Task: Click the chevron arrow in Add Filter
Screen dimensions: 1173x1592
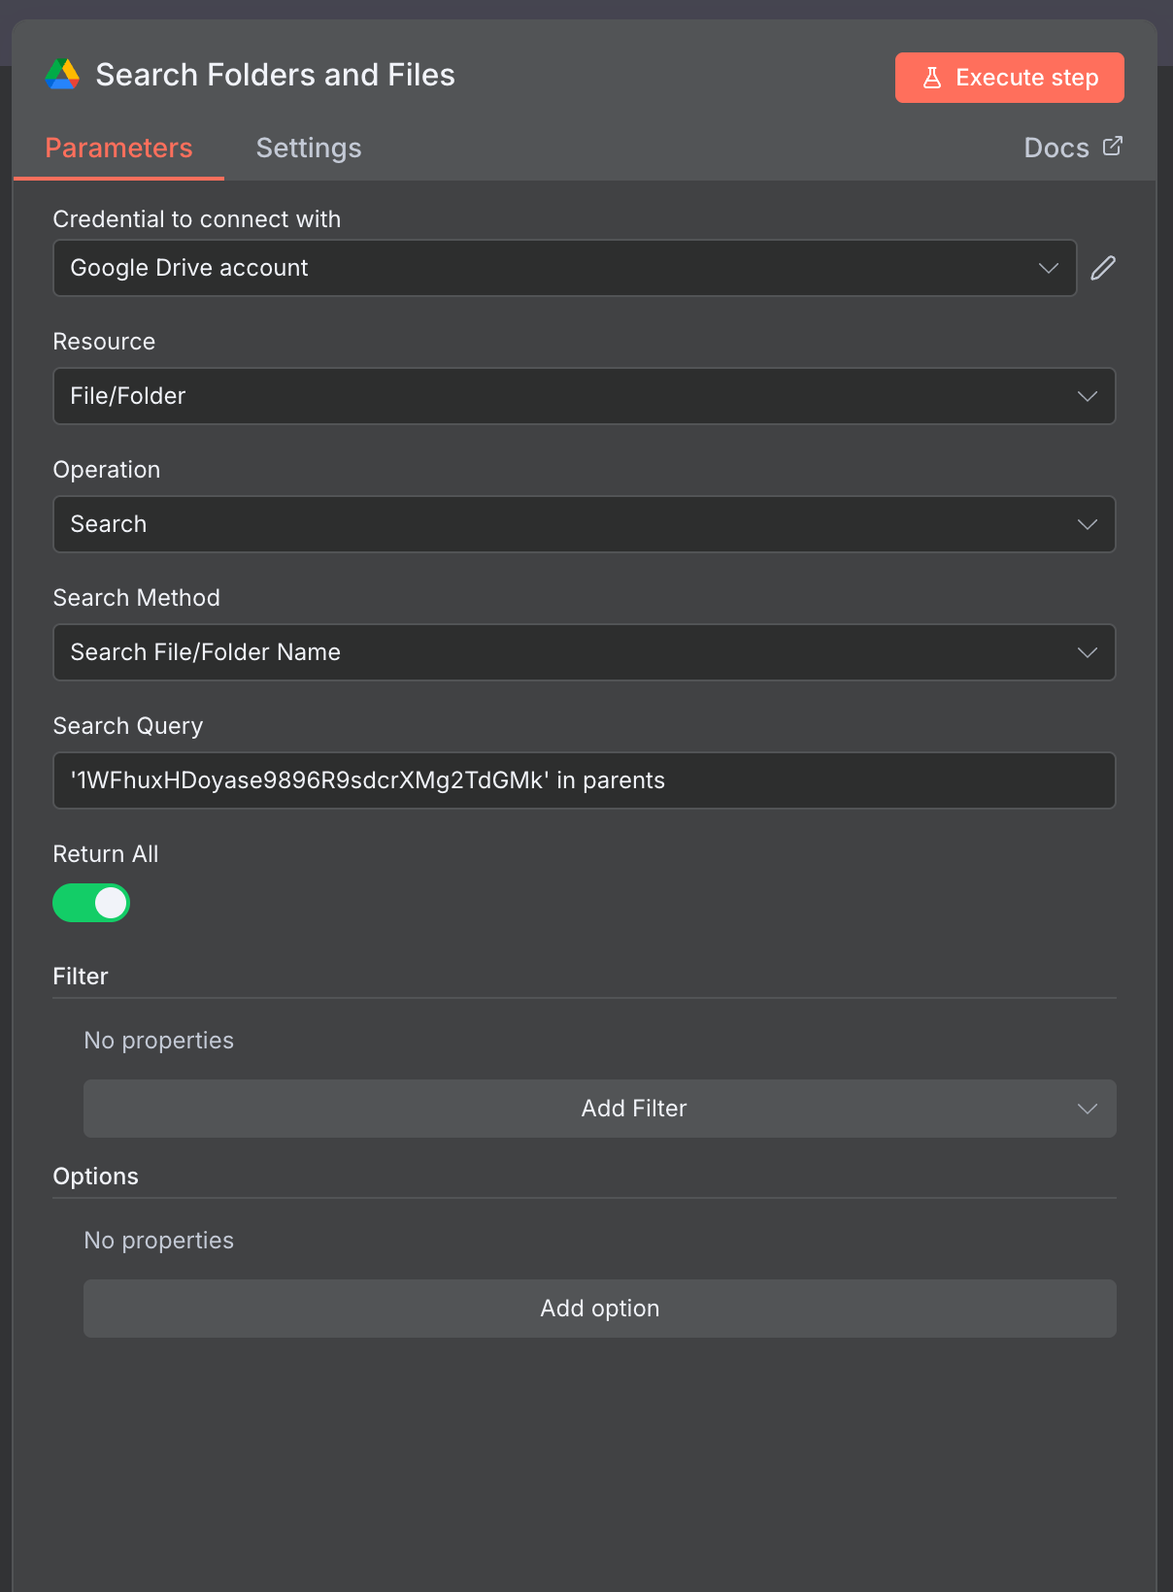Action: point(1087,1109)
